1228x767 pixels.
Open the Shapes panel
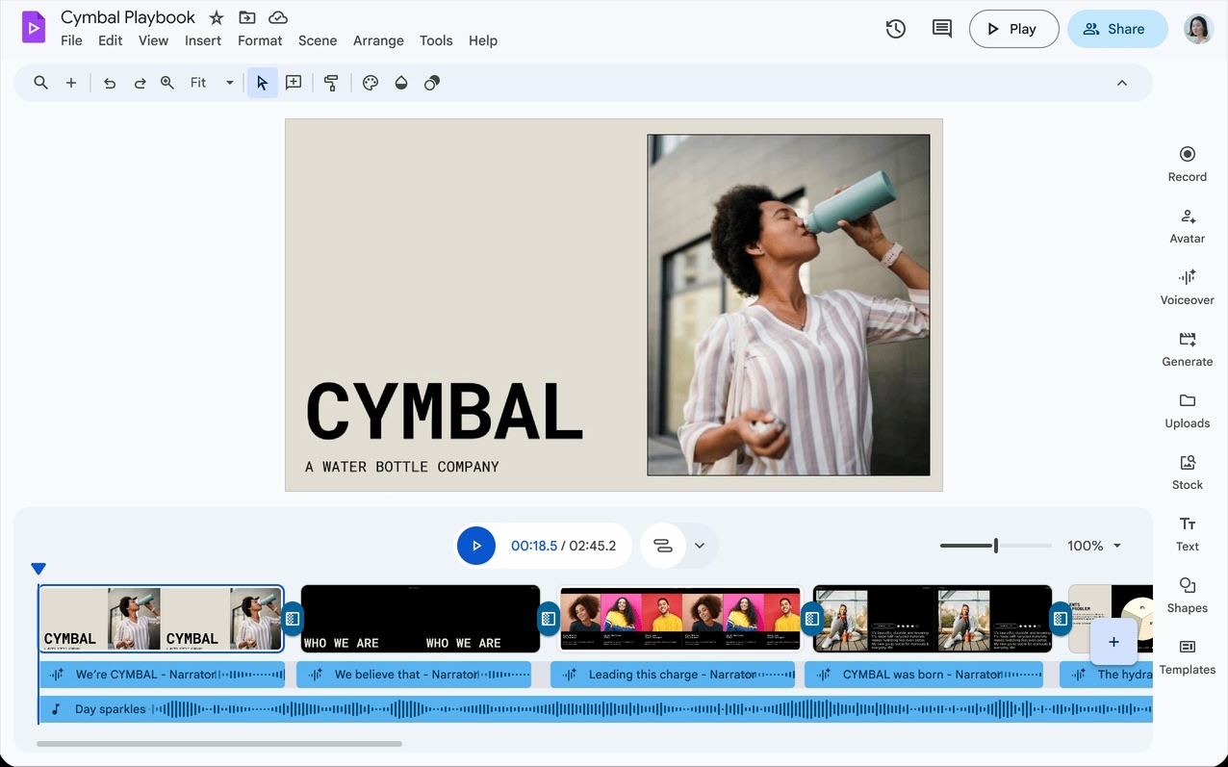(x=1187, y=595)
